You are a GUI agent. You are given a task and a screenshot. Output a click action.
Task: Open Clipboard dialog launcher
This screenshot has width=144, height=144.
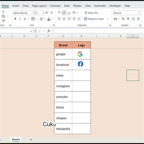pyautogui.click(x=10, y=25)
